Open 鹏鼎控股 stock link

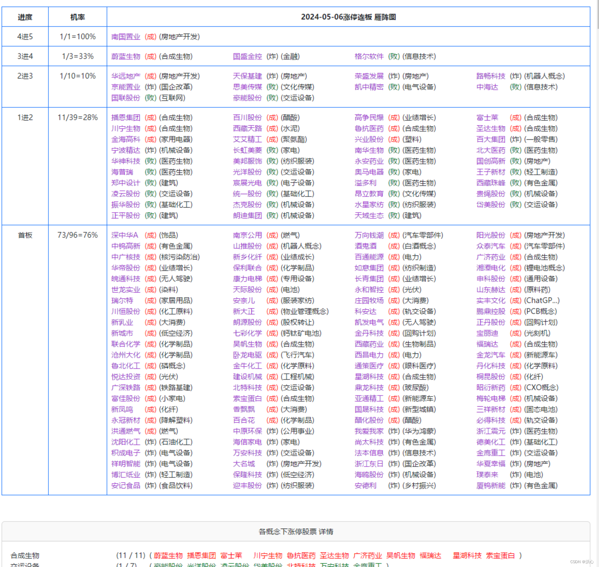(491, 311)
